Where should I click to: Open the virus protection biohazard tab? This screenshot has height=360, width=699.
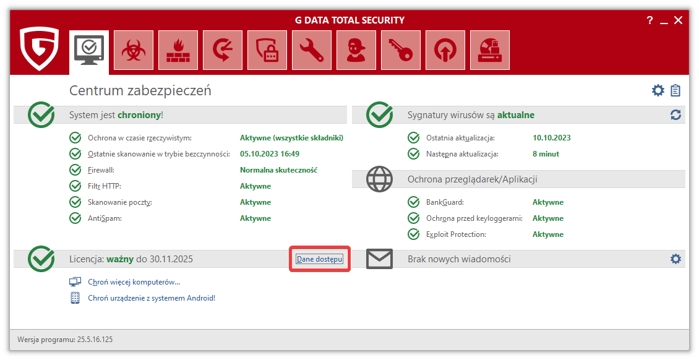pos(133,50)
